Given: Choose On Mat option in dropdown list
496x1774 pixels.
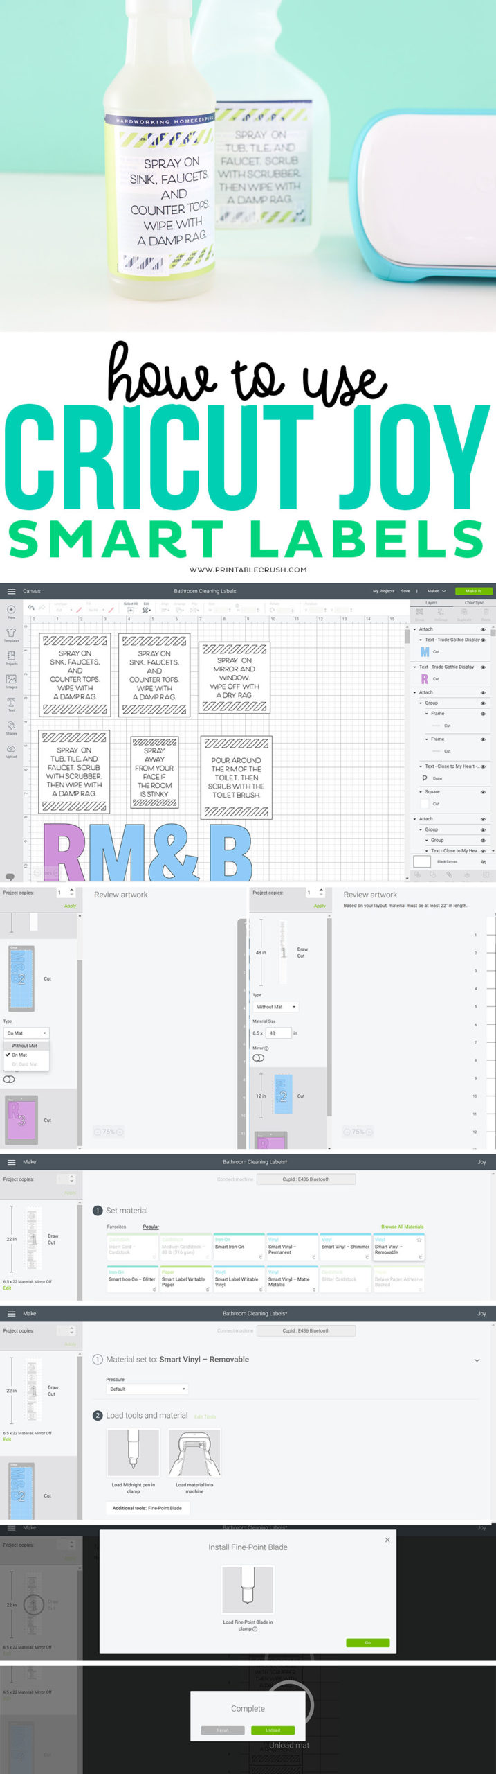Looking at the screenshot, I should pos(25,1055).
